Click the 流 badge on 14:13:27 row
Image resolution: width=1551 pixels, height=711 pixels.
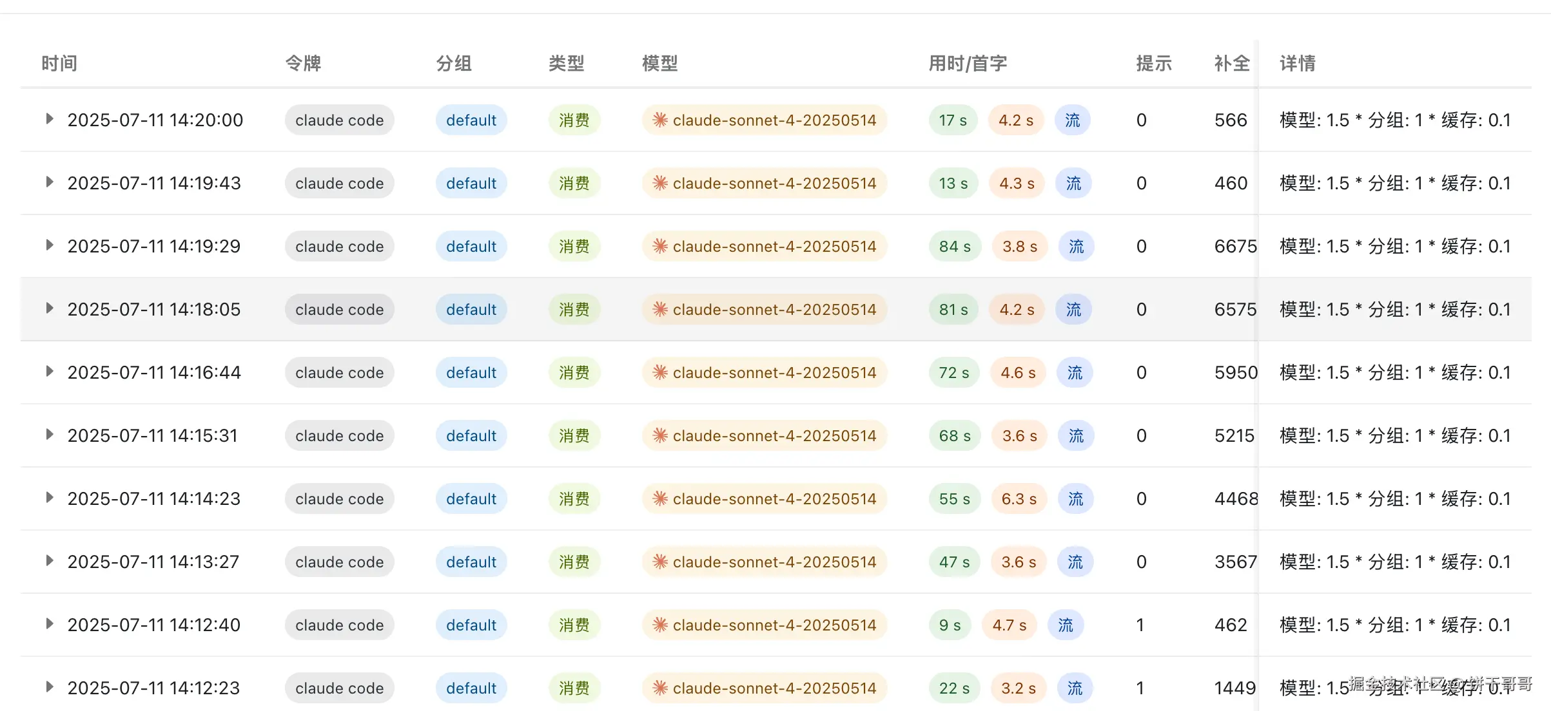click(1075, 562)
